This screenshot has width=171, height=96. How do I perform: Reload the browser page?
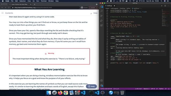pyautogui.click(x=9, y=8)
